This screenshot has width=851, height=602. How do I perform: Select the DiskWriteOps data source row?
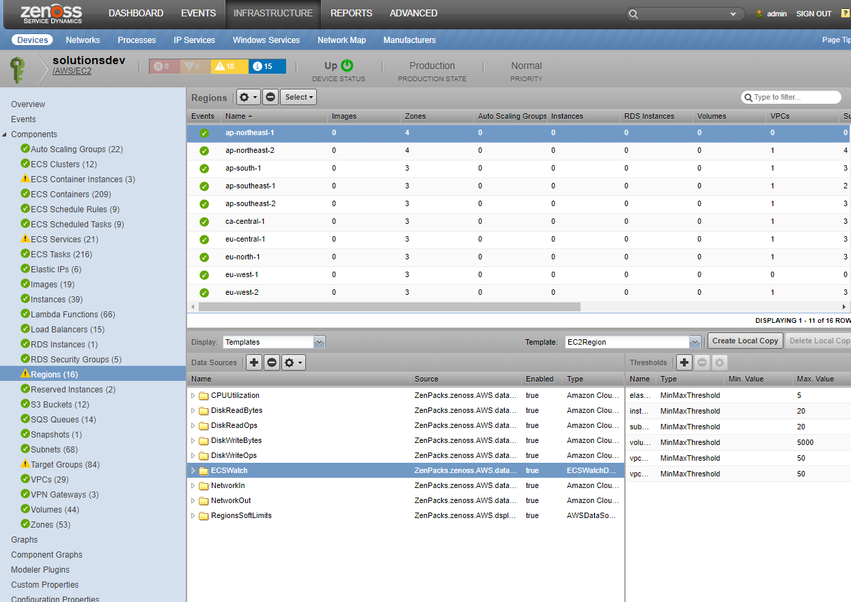[x=406, y=456]
